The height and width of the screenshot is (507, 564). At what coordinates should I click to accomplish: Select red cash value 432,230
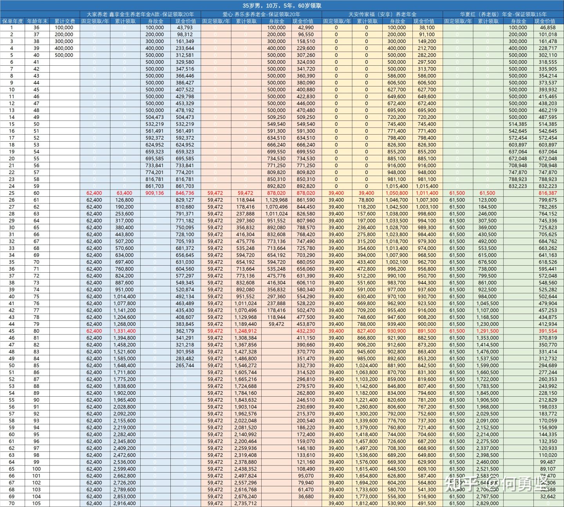click(306, 331)
